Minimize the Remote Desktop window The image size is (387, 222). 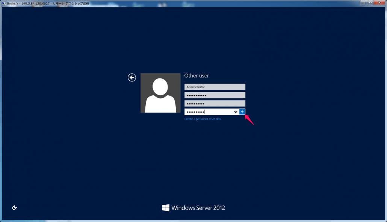(x=364, y=3)
